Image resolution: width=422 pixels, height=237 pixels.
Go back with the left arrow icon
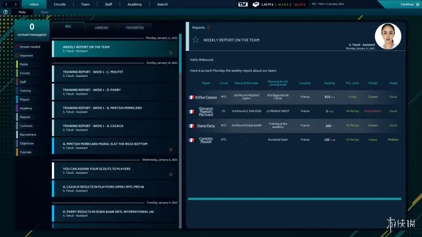(x=6, y=4)
